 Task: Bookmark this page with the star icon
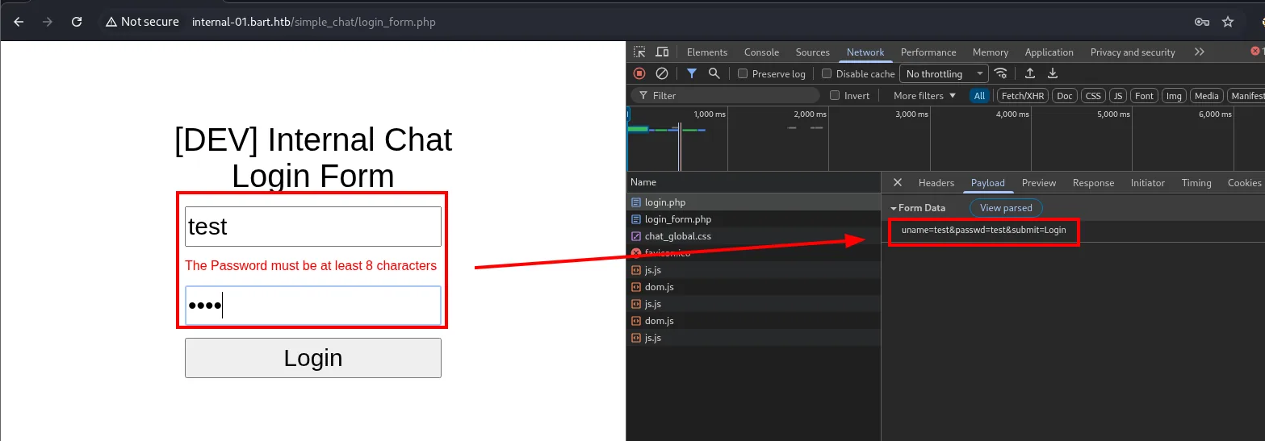pos(1228,22)
